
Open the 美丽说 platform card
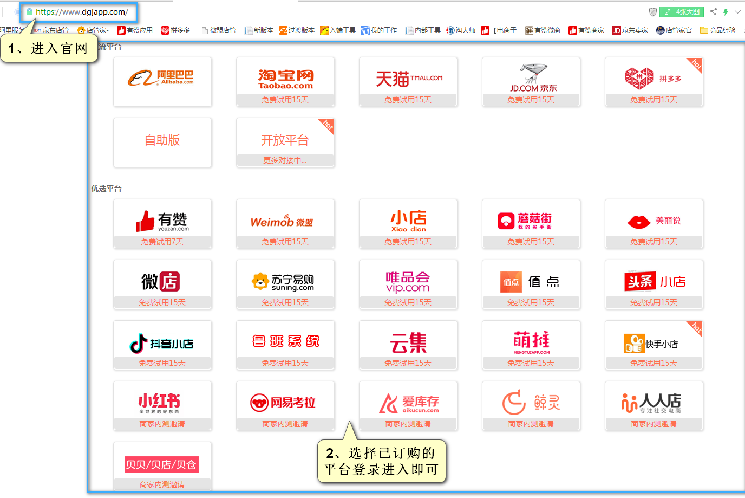[x=654, y=224]
